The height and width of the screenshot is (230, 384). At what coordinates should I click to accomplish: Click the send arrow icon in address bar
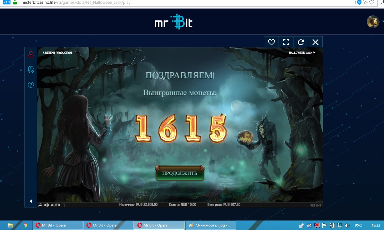[365, 2]
